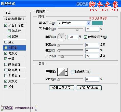Select the 图案叠加 style label
The width and height of the screenshot is (121, 112).
[14, 76]
